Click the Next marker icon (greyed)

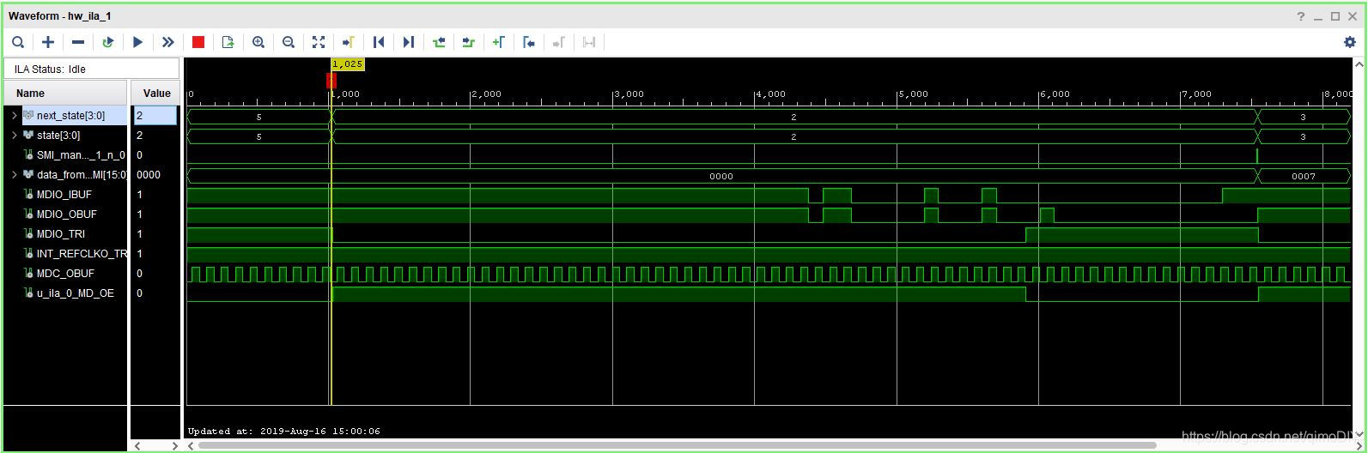pyautogui.click(x=559, y=42)
